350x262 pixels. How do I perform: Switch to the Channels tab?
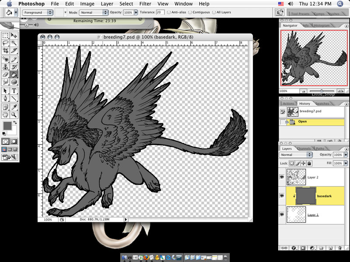point(303,148)
